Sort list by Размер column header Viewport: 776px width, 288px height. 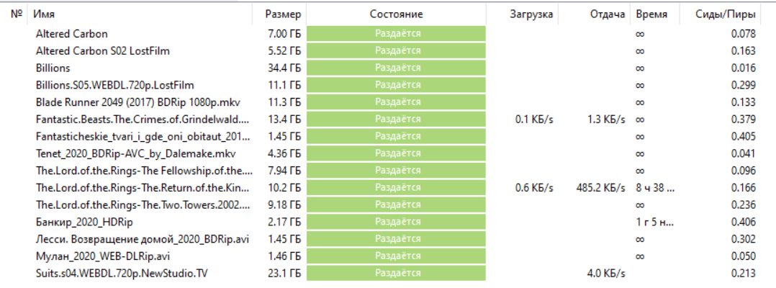[x=283, y=14]
